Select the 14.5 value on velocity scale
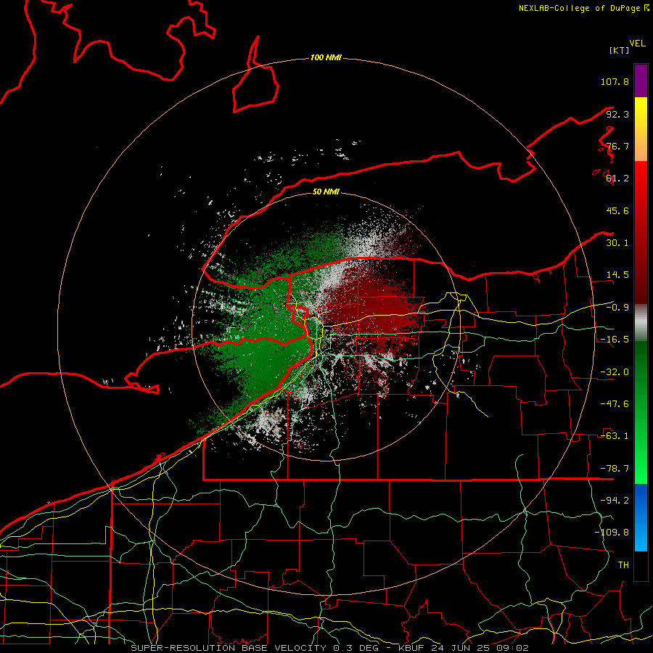 coord(617,275)
